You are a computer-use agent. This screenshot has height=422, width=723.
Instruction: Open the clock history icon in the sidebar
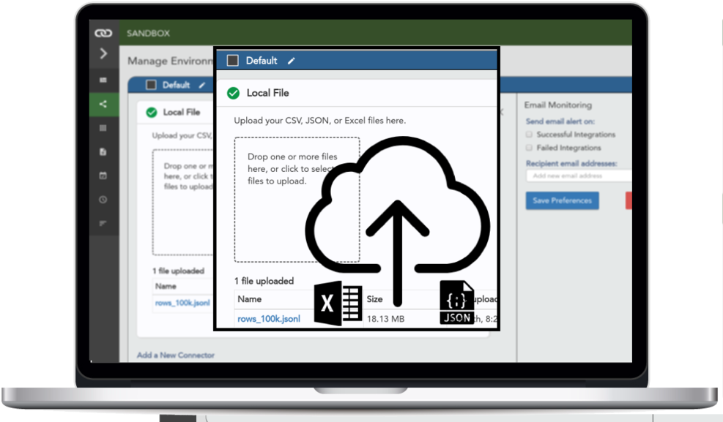pos(103,200)
